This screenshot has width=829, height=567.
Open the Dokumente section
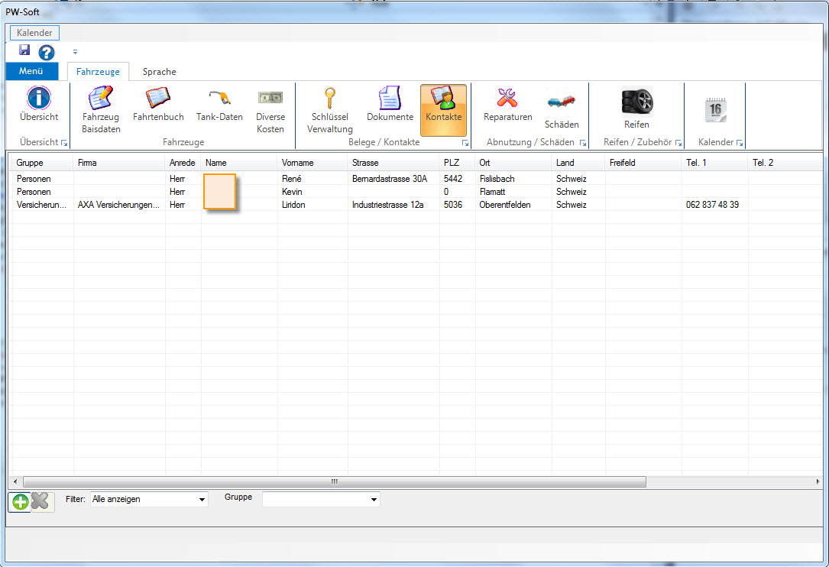pyautogui.click(x=390, y=99)
